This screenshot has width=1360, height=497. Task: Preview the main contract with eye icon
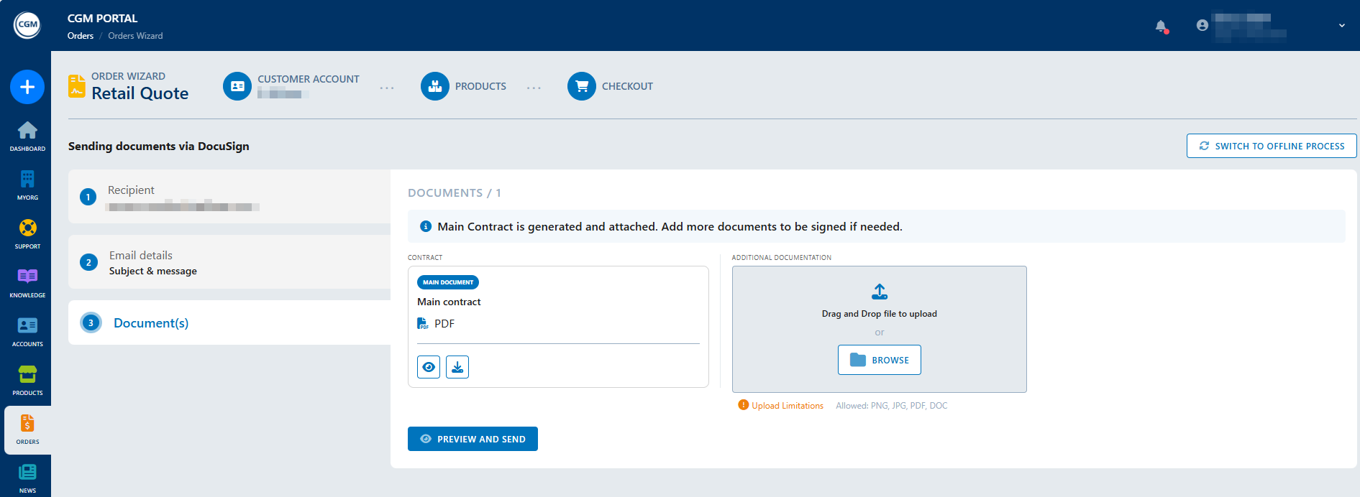429,367
